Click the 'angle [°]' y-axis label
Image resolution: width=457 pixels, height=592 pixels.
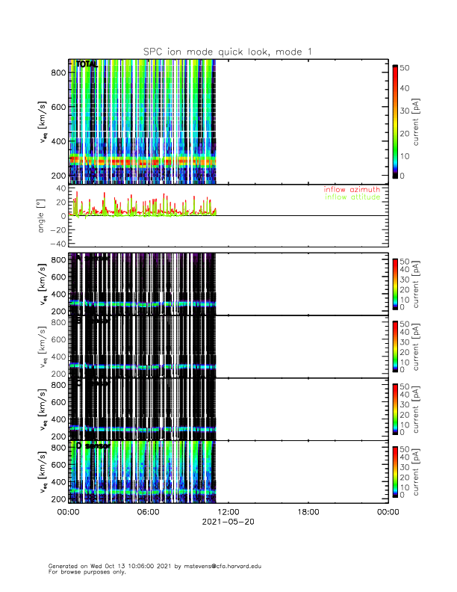(42, 216)
